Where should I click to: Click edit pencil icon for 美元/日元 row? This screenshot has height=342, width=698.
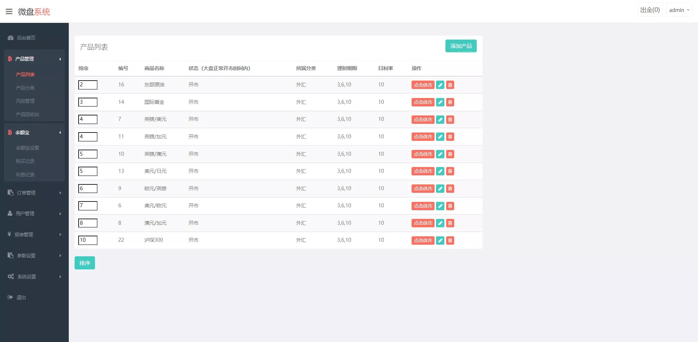(x=440, y=171)
